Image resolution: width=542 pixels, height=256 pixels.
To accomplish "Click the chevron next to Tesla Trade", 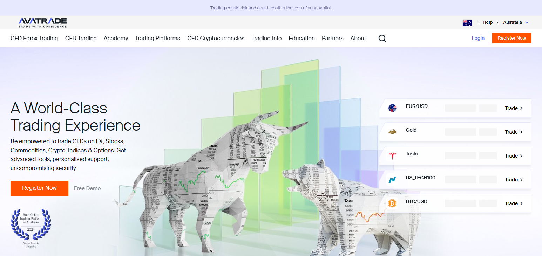I will [521, 156].
